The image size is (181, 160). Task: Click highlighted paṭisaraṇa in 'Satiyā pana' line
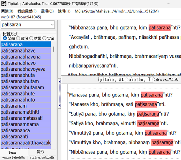[148, 114]
